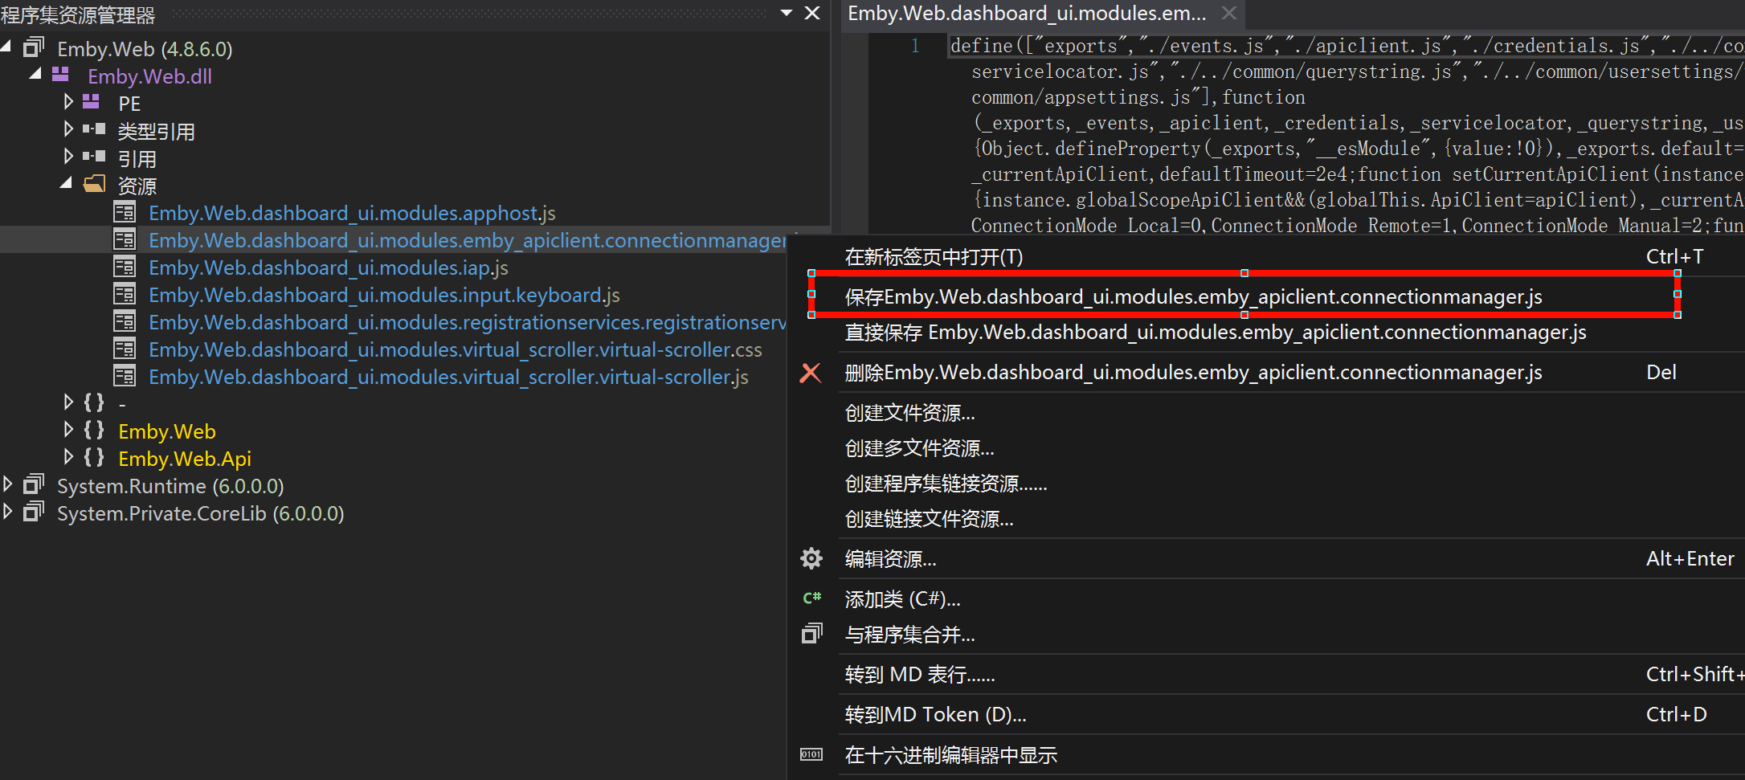Click the resources folder icon (资源)
This screenshot has width=1745, height=780.
(94, 185)
